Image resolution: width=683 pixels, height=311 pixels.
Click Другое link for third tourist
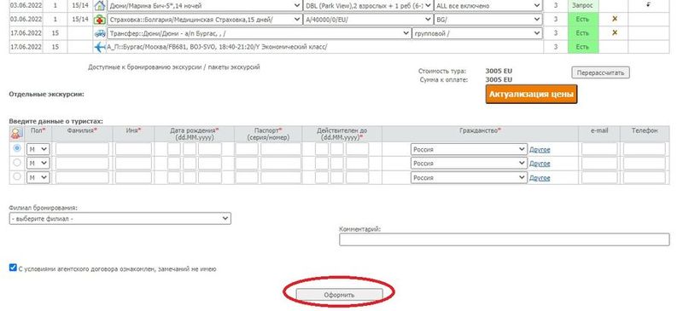point(540,178)
